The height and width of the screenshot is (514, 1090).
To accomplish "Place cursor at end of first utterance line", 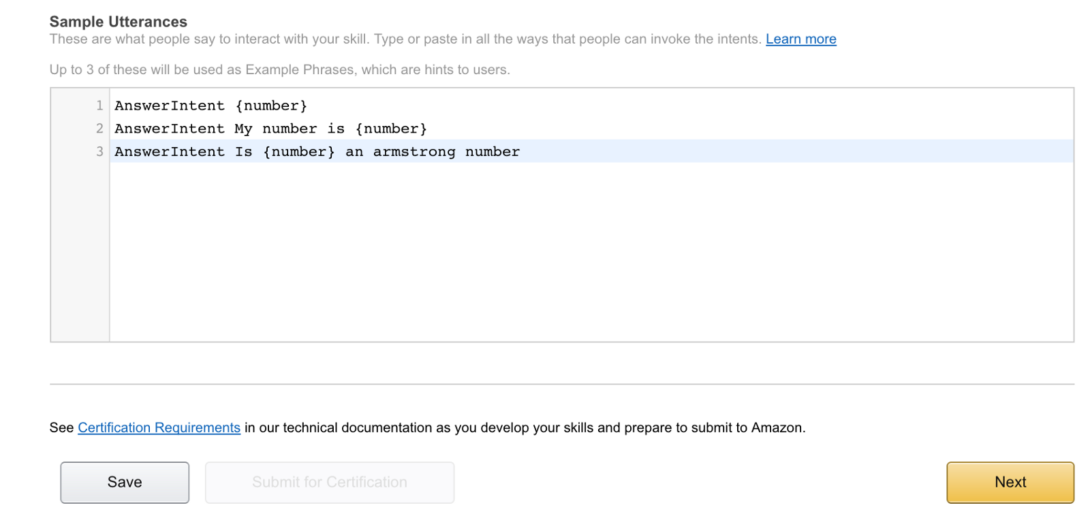I will coord(309,106).
